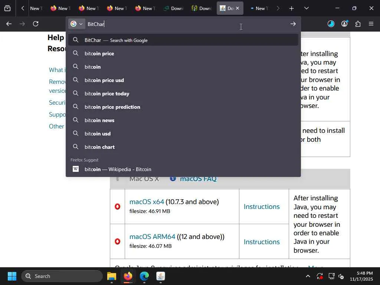The image size is (380, 285).
Task: Open the Java app on the taskbar
Action: [x=161, y=276]
